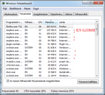Click the Folyamat leállítása button
The height and width of the screenshot is (95, 105).
(x=88, y=82)
